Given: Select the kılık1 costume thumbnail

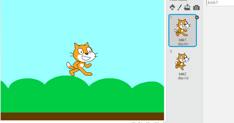Looking at the screenshot, I should point(183,30).
